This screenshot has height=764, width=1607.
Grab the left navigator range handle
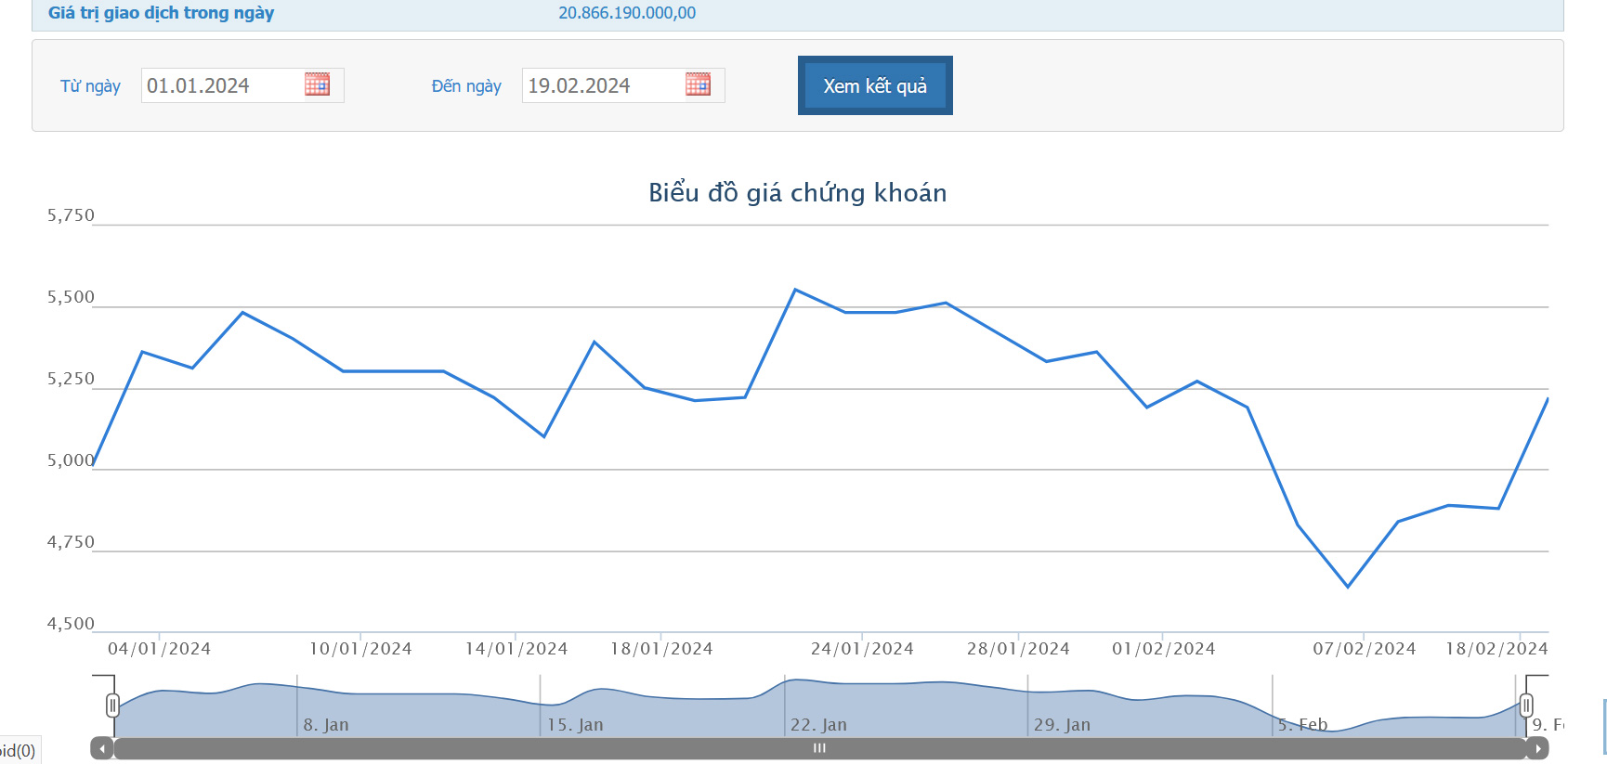[x=112, y=706]
